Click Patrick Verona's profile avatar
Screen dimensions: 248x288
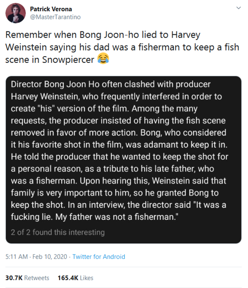[15, 13]
